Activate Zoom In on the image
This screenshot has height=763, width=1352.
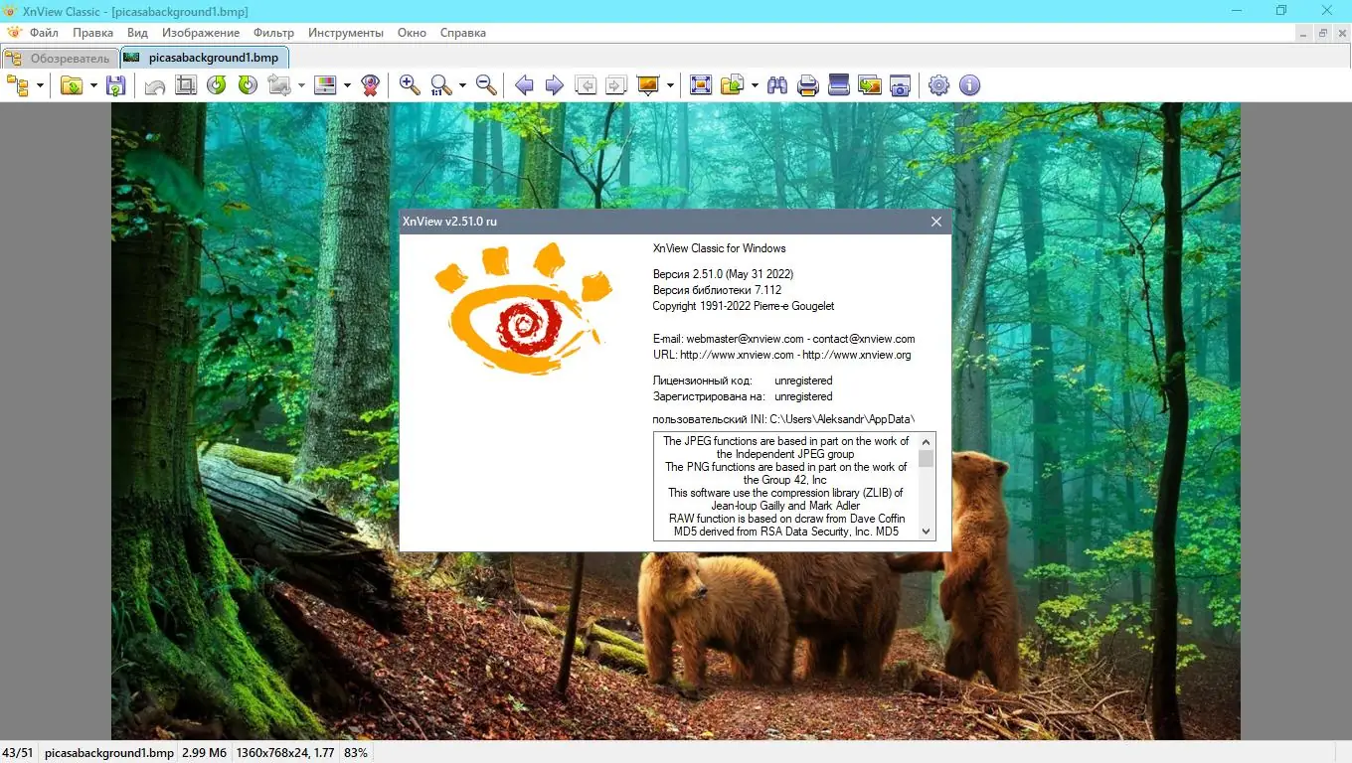(x=409, y=85)
